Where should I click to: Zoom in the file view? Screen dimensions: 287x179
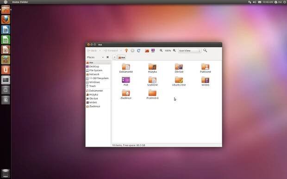(175, 50)
